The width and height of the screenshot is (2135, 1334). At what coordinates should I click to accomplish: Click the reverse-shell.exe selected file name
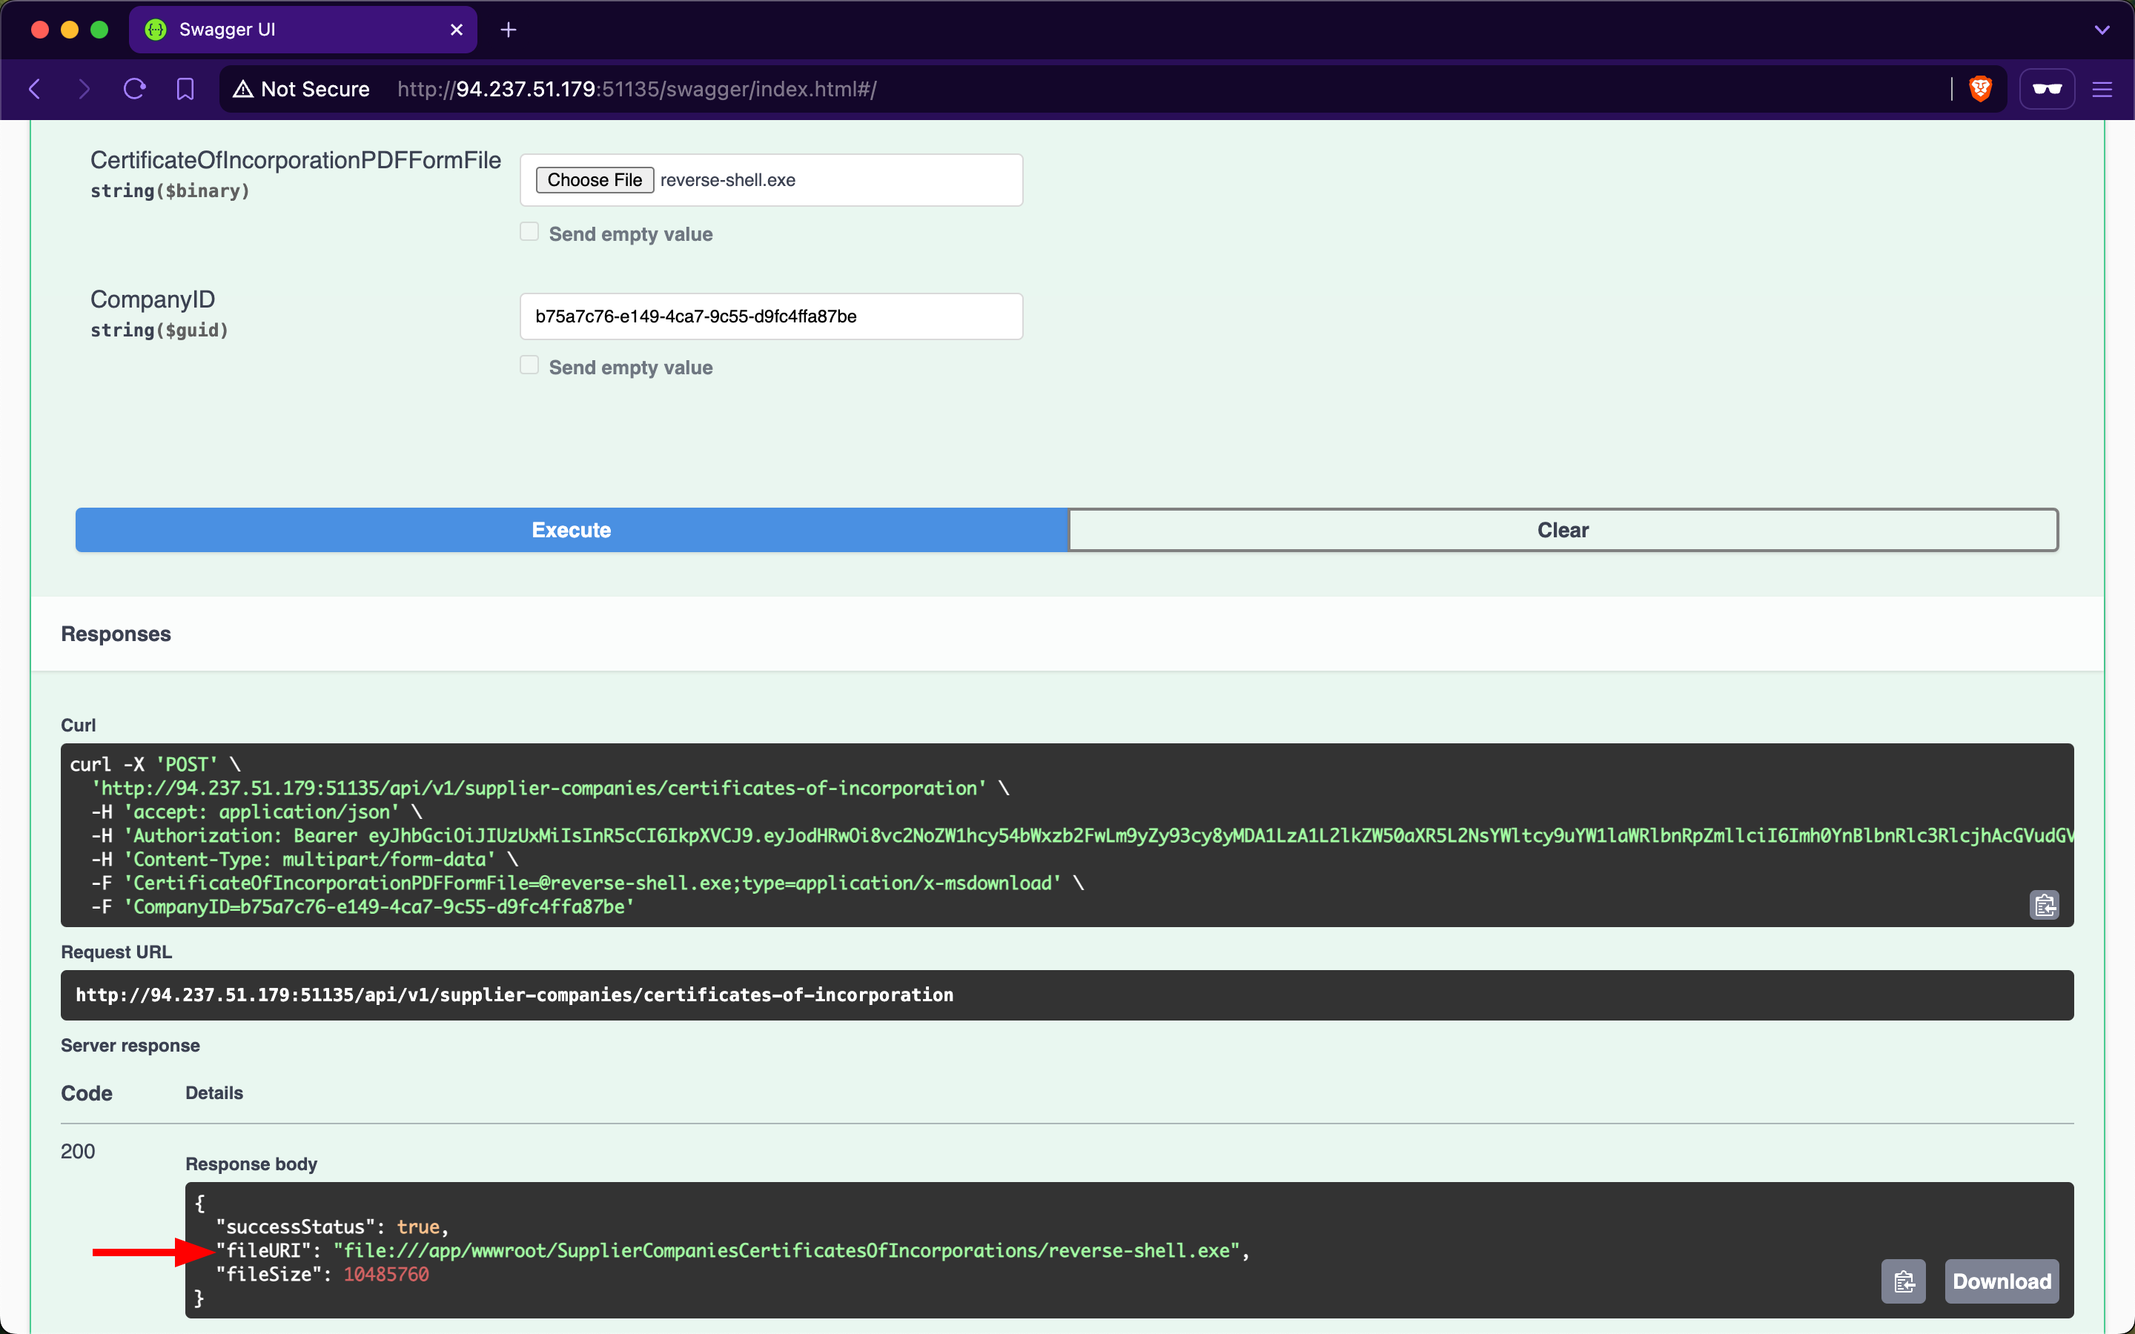728,180
